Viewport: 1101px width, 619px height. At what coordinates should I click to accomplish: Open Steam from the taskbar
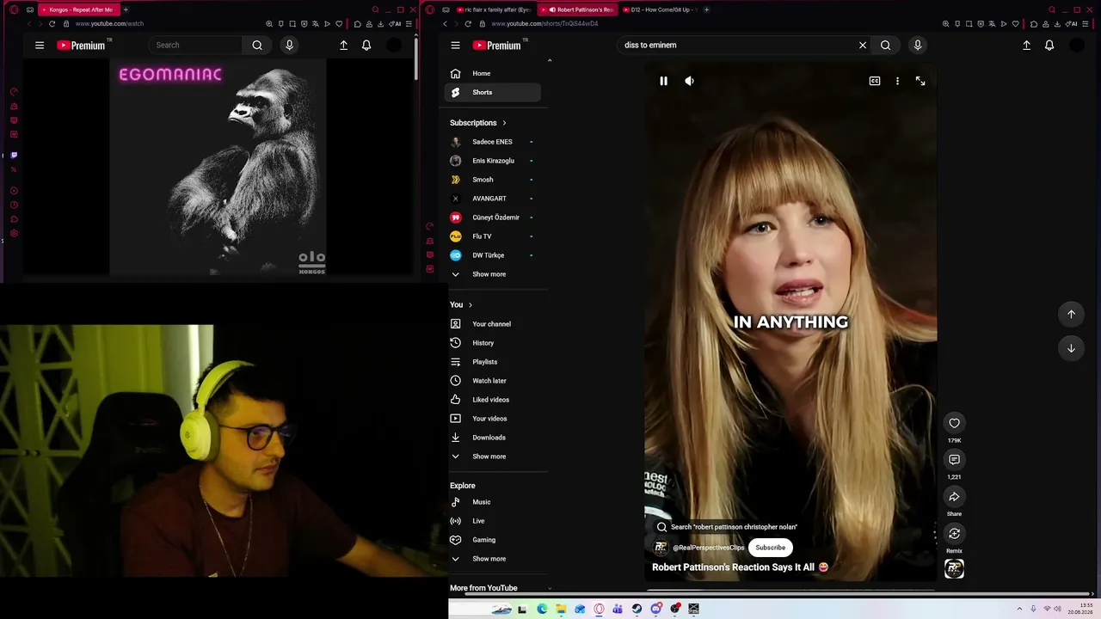coord(637,610)
